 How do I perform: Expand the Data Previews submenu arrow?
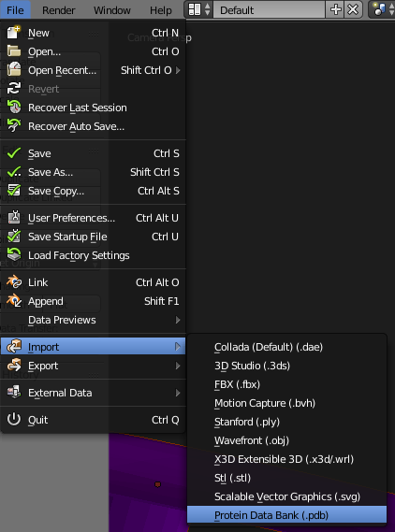178,320
